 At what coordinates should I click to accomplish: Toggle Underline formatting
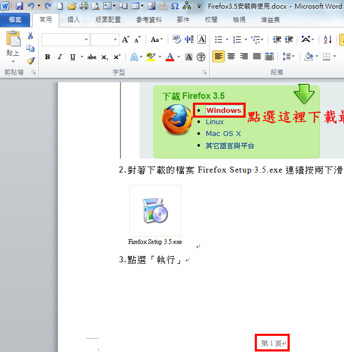(73, 57)
